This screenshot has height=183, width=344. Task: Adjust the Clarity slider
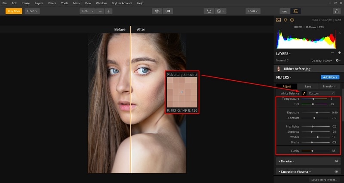click(x=316, y=151)
